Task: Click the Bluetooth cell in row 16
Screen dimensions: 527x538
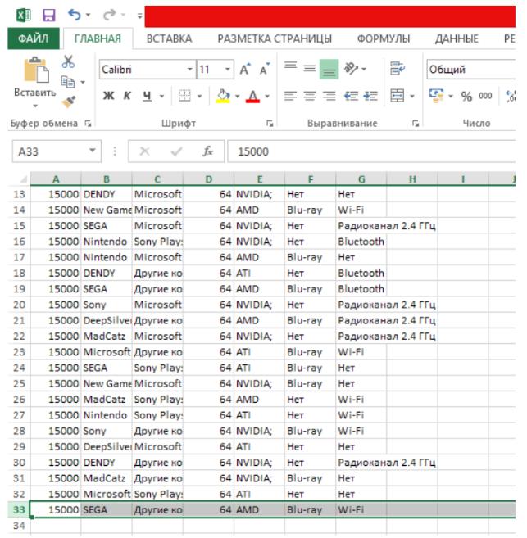Action: coord(361,242)
